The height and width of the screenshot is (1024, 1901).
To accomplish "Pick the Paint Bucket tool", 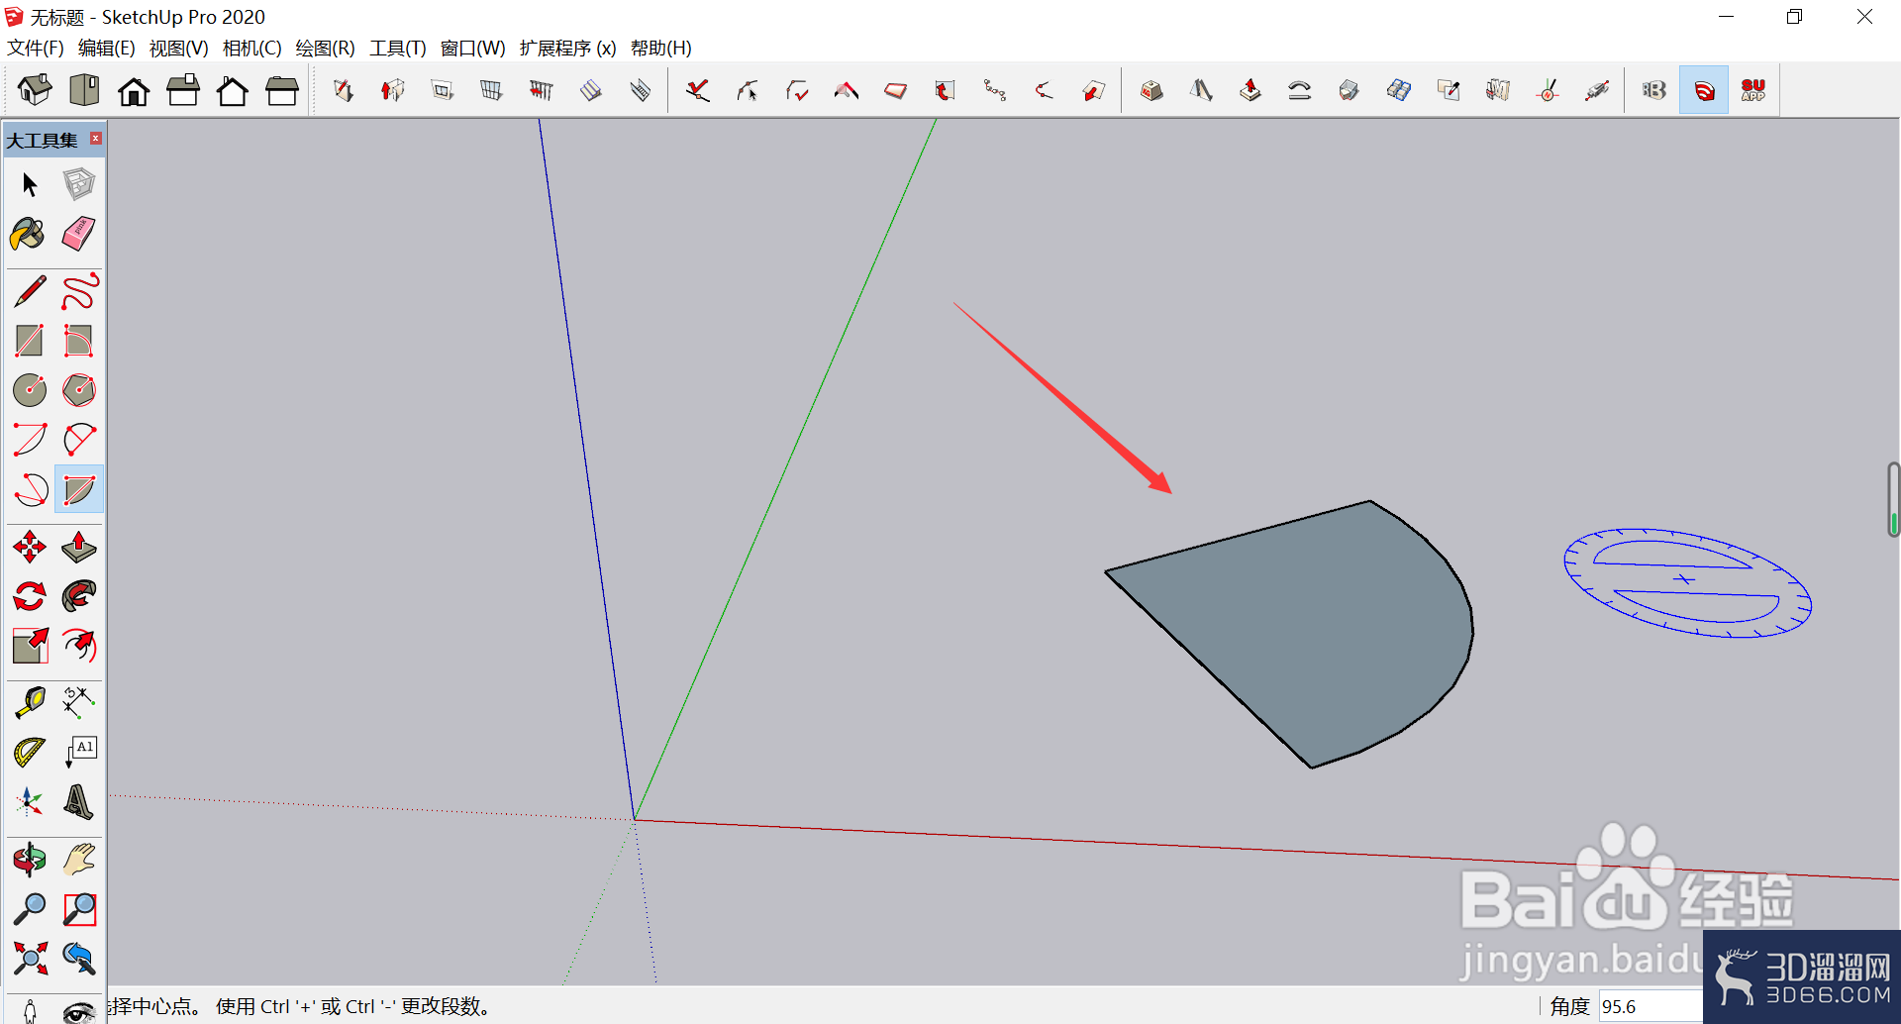I will [30, 235].
